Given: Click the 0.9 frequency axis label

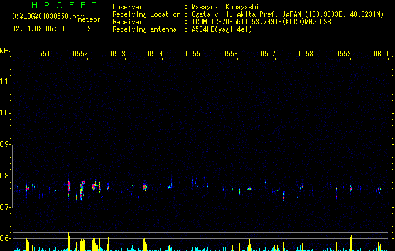Looking at the screenshot, I should pos(5,144).
